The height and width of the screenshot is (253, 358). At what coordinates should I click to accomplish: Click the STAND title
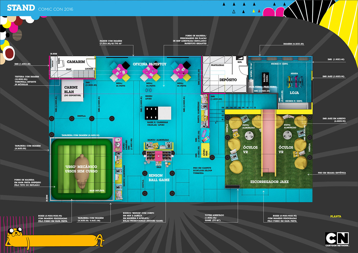[21, 8]
